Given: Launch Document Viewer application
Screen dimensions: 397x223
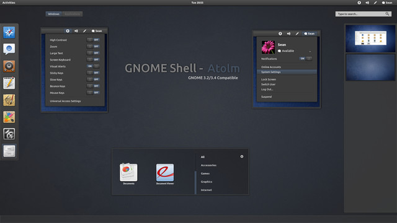Looking at the screenshot, I should click(165, 172).
